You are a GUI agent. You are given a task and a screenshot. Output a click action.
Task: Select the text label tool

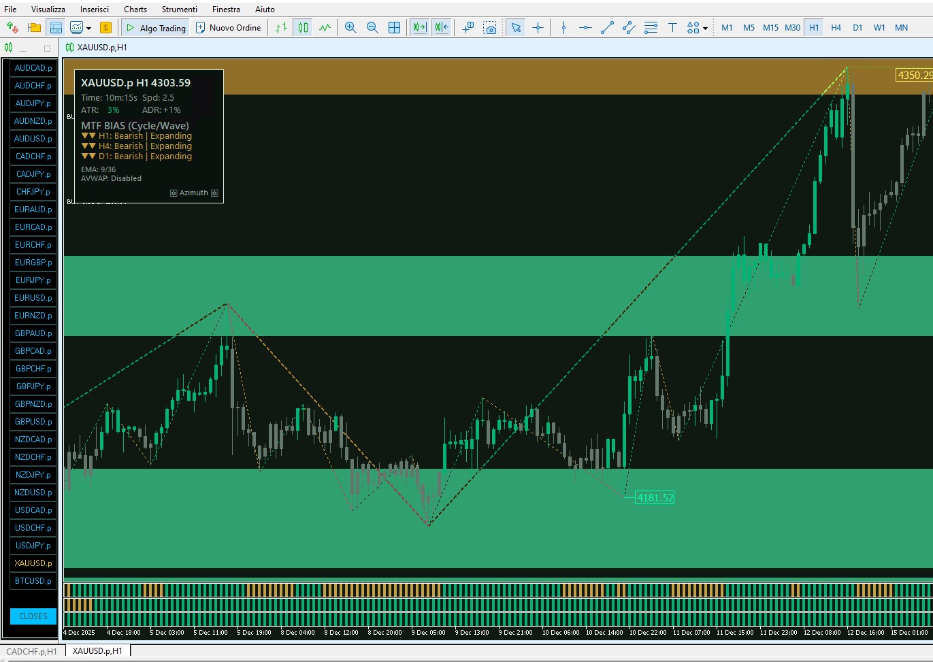click(x=672, y=28)
